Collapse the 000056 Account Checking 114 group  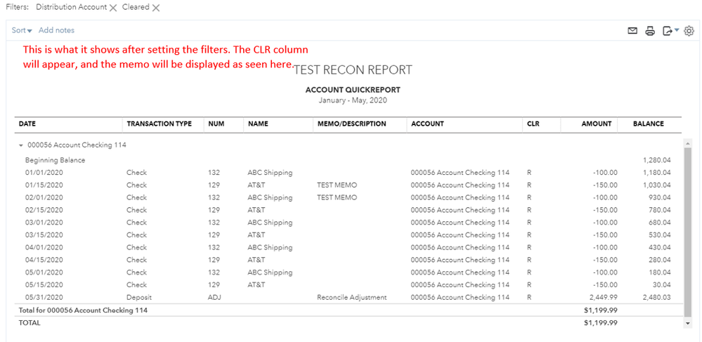pyautogui.click(x=21, y=145)
